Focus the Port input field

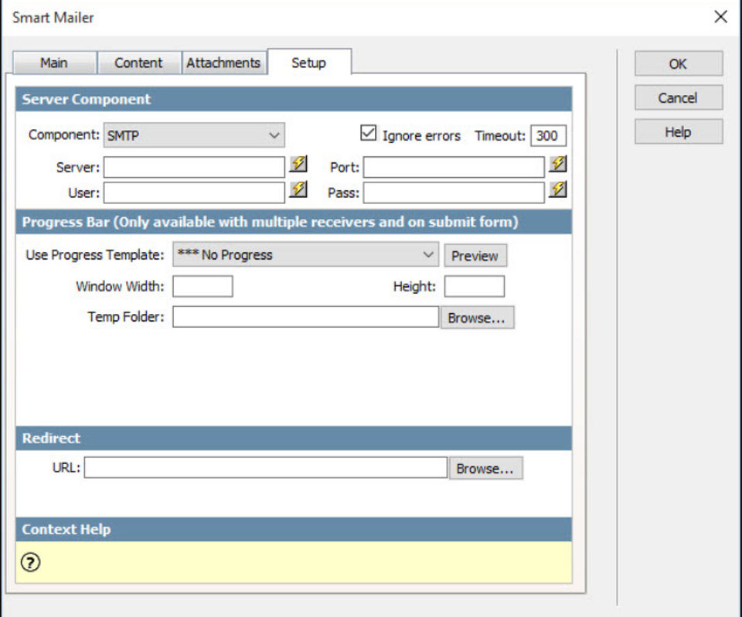[x=454, y=167]
